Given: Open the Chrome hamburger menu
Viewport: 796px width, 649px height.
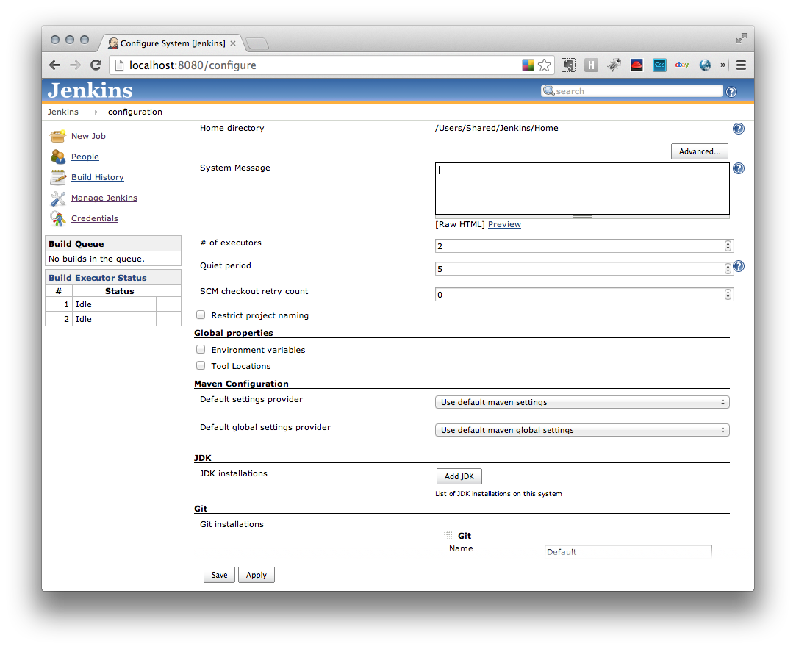Looking at the screenshot, I should click(741, 65).
